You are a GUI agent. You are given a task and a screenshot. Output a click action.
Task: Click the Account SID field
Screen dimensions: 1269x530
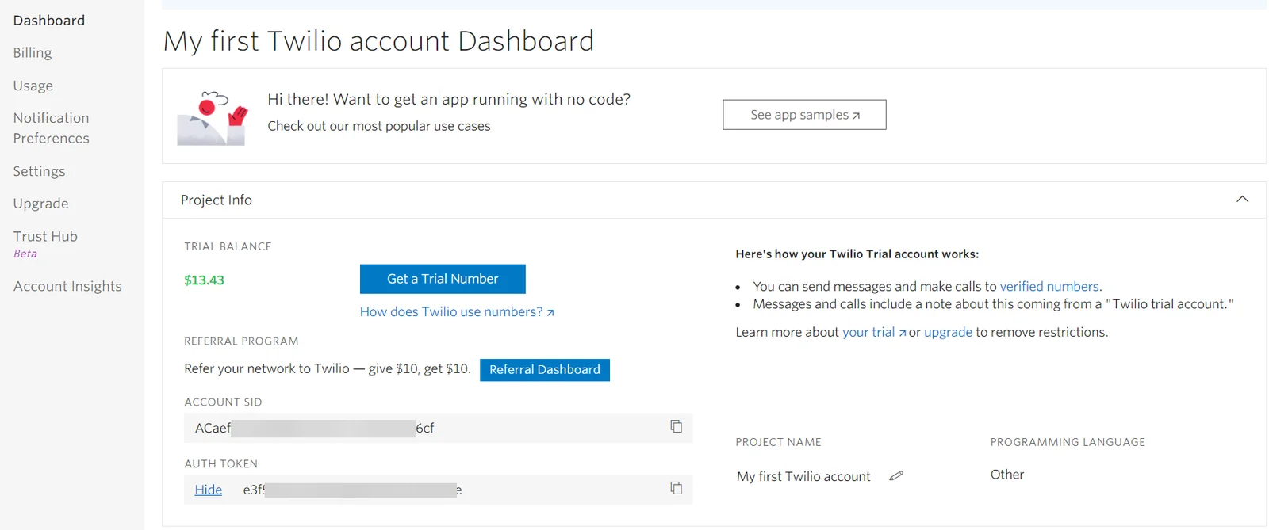coord(439,428)
